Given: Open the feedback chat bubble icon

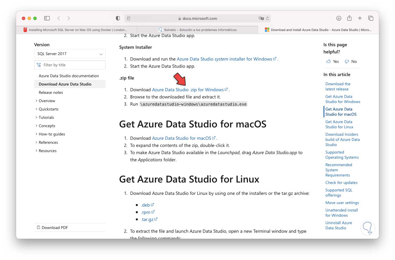Looking at the screenshot, I should click(x=368, y=228).
